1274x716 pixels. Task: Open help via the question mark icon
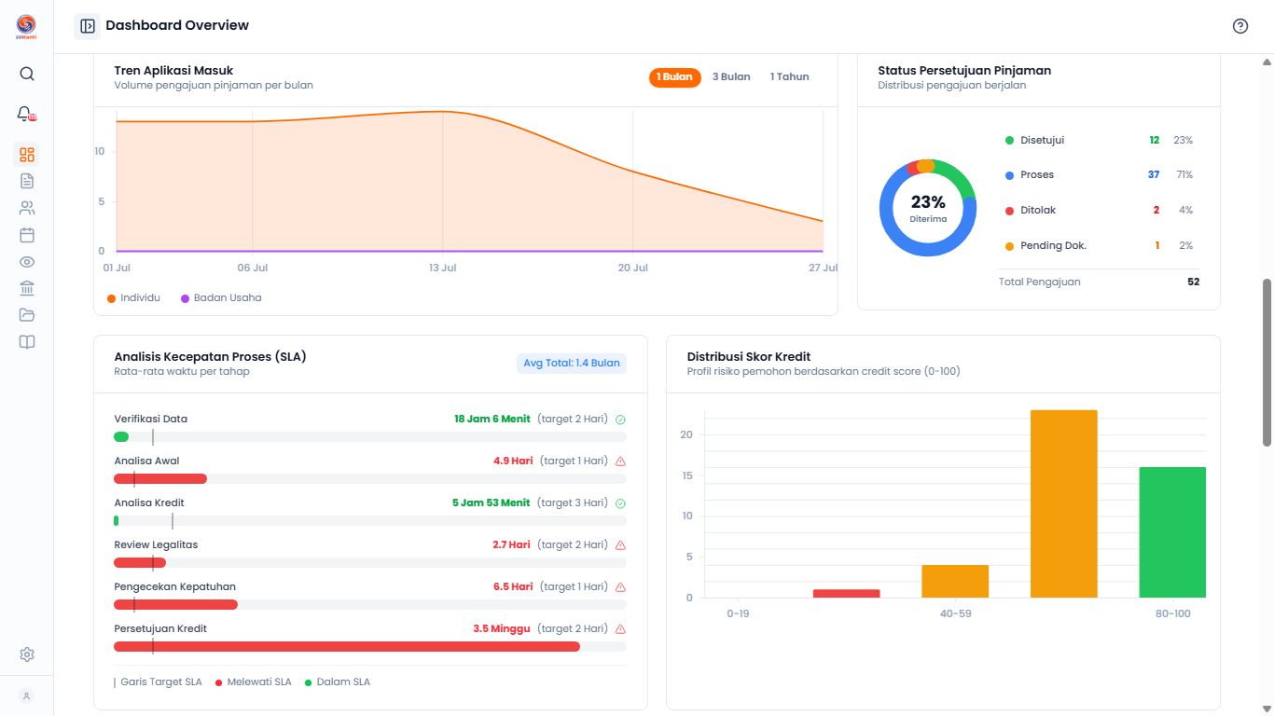point(1240,26)
